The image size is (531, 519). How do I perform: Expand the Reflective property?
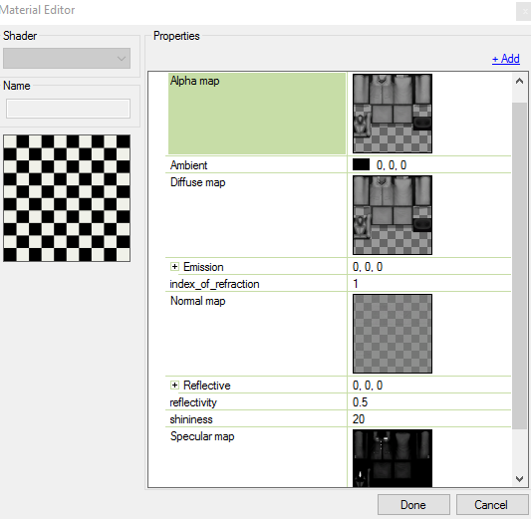click(x=174, y=386)
